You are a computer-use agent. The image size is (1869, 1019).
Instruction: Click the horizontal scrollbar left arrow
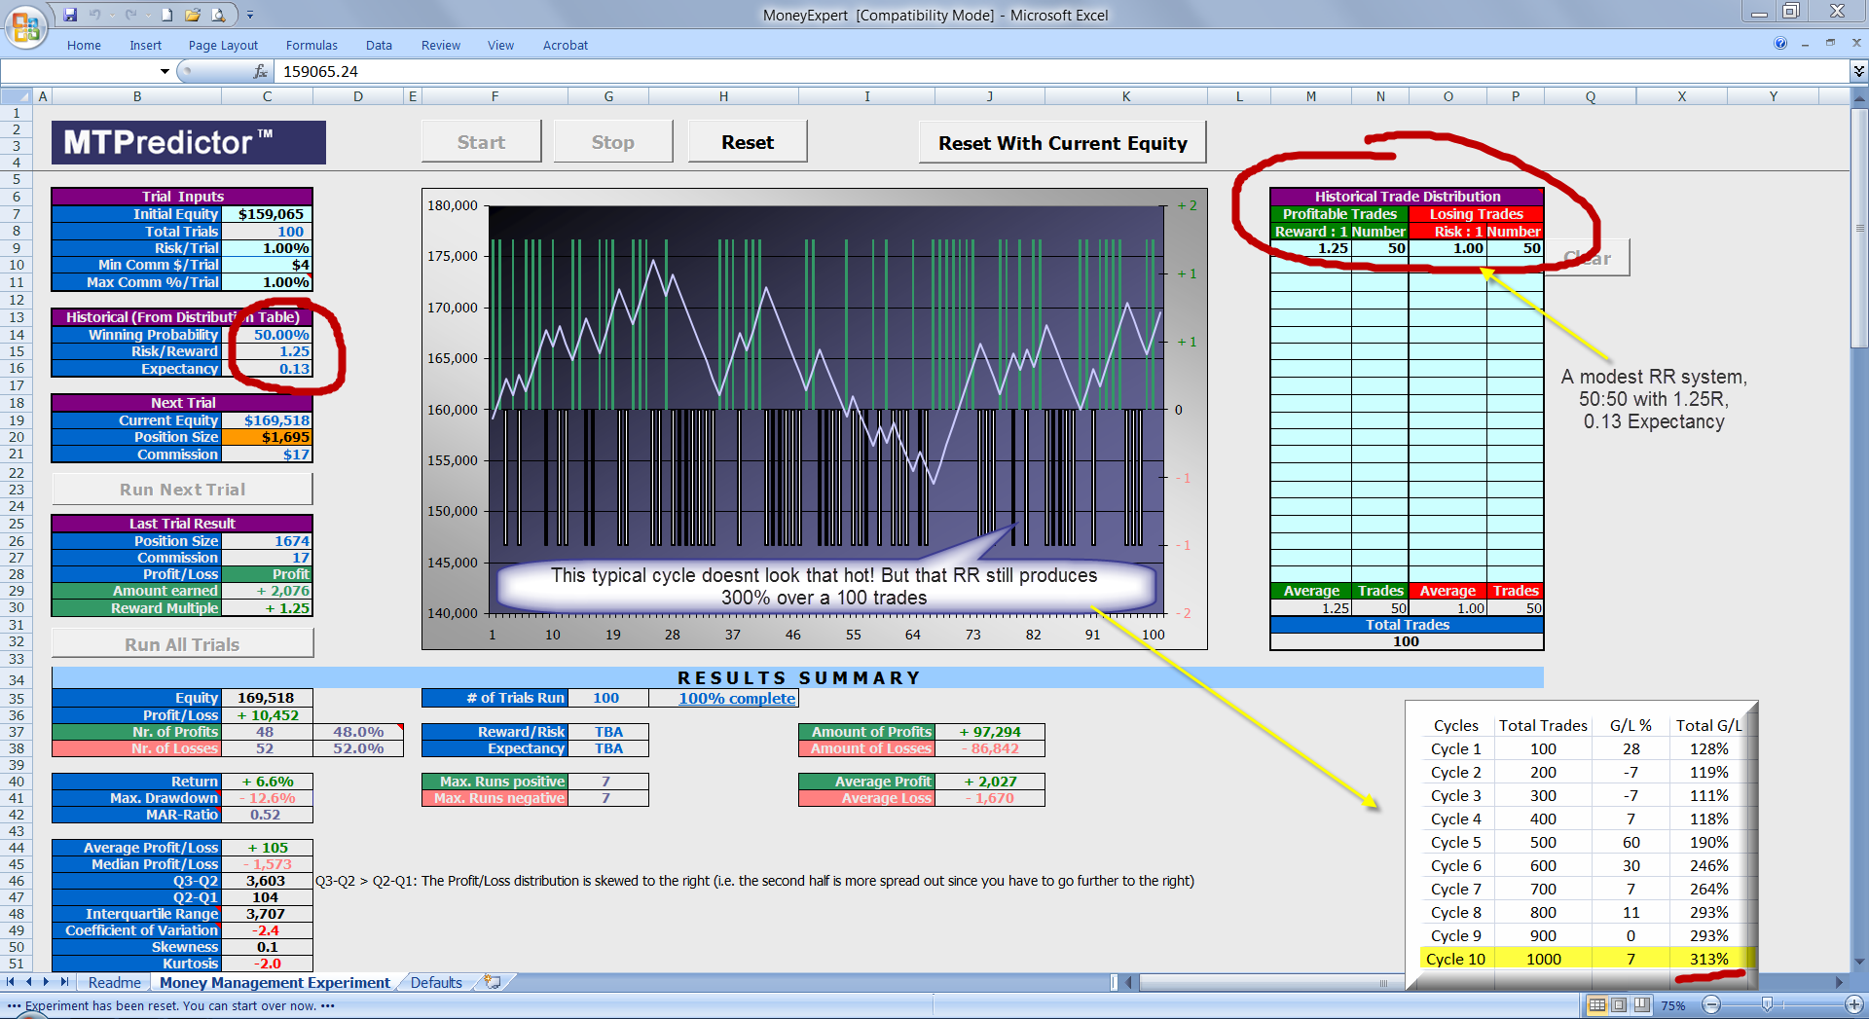(1129, 983)
